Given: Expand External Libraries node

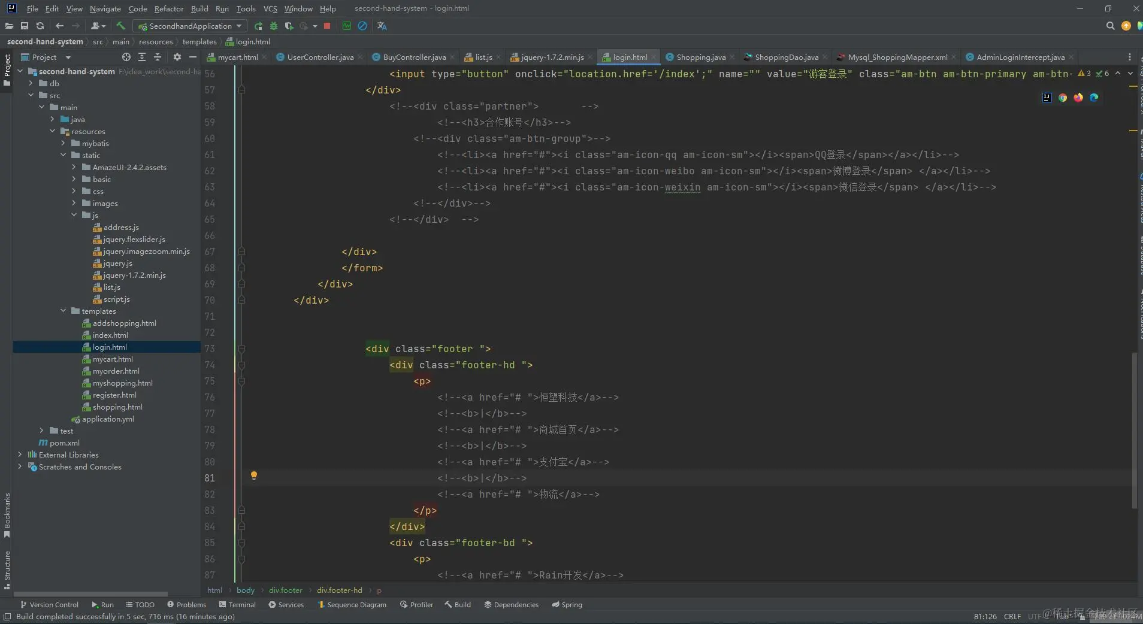Looking at the screenshot, I should pos(20,455).
